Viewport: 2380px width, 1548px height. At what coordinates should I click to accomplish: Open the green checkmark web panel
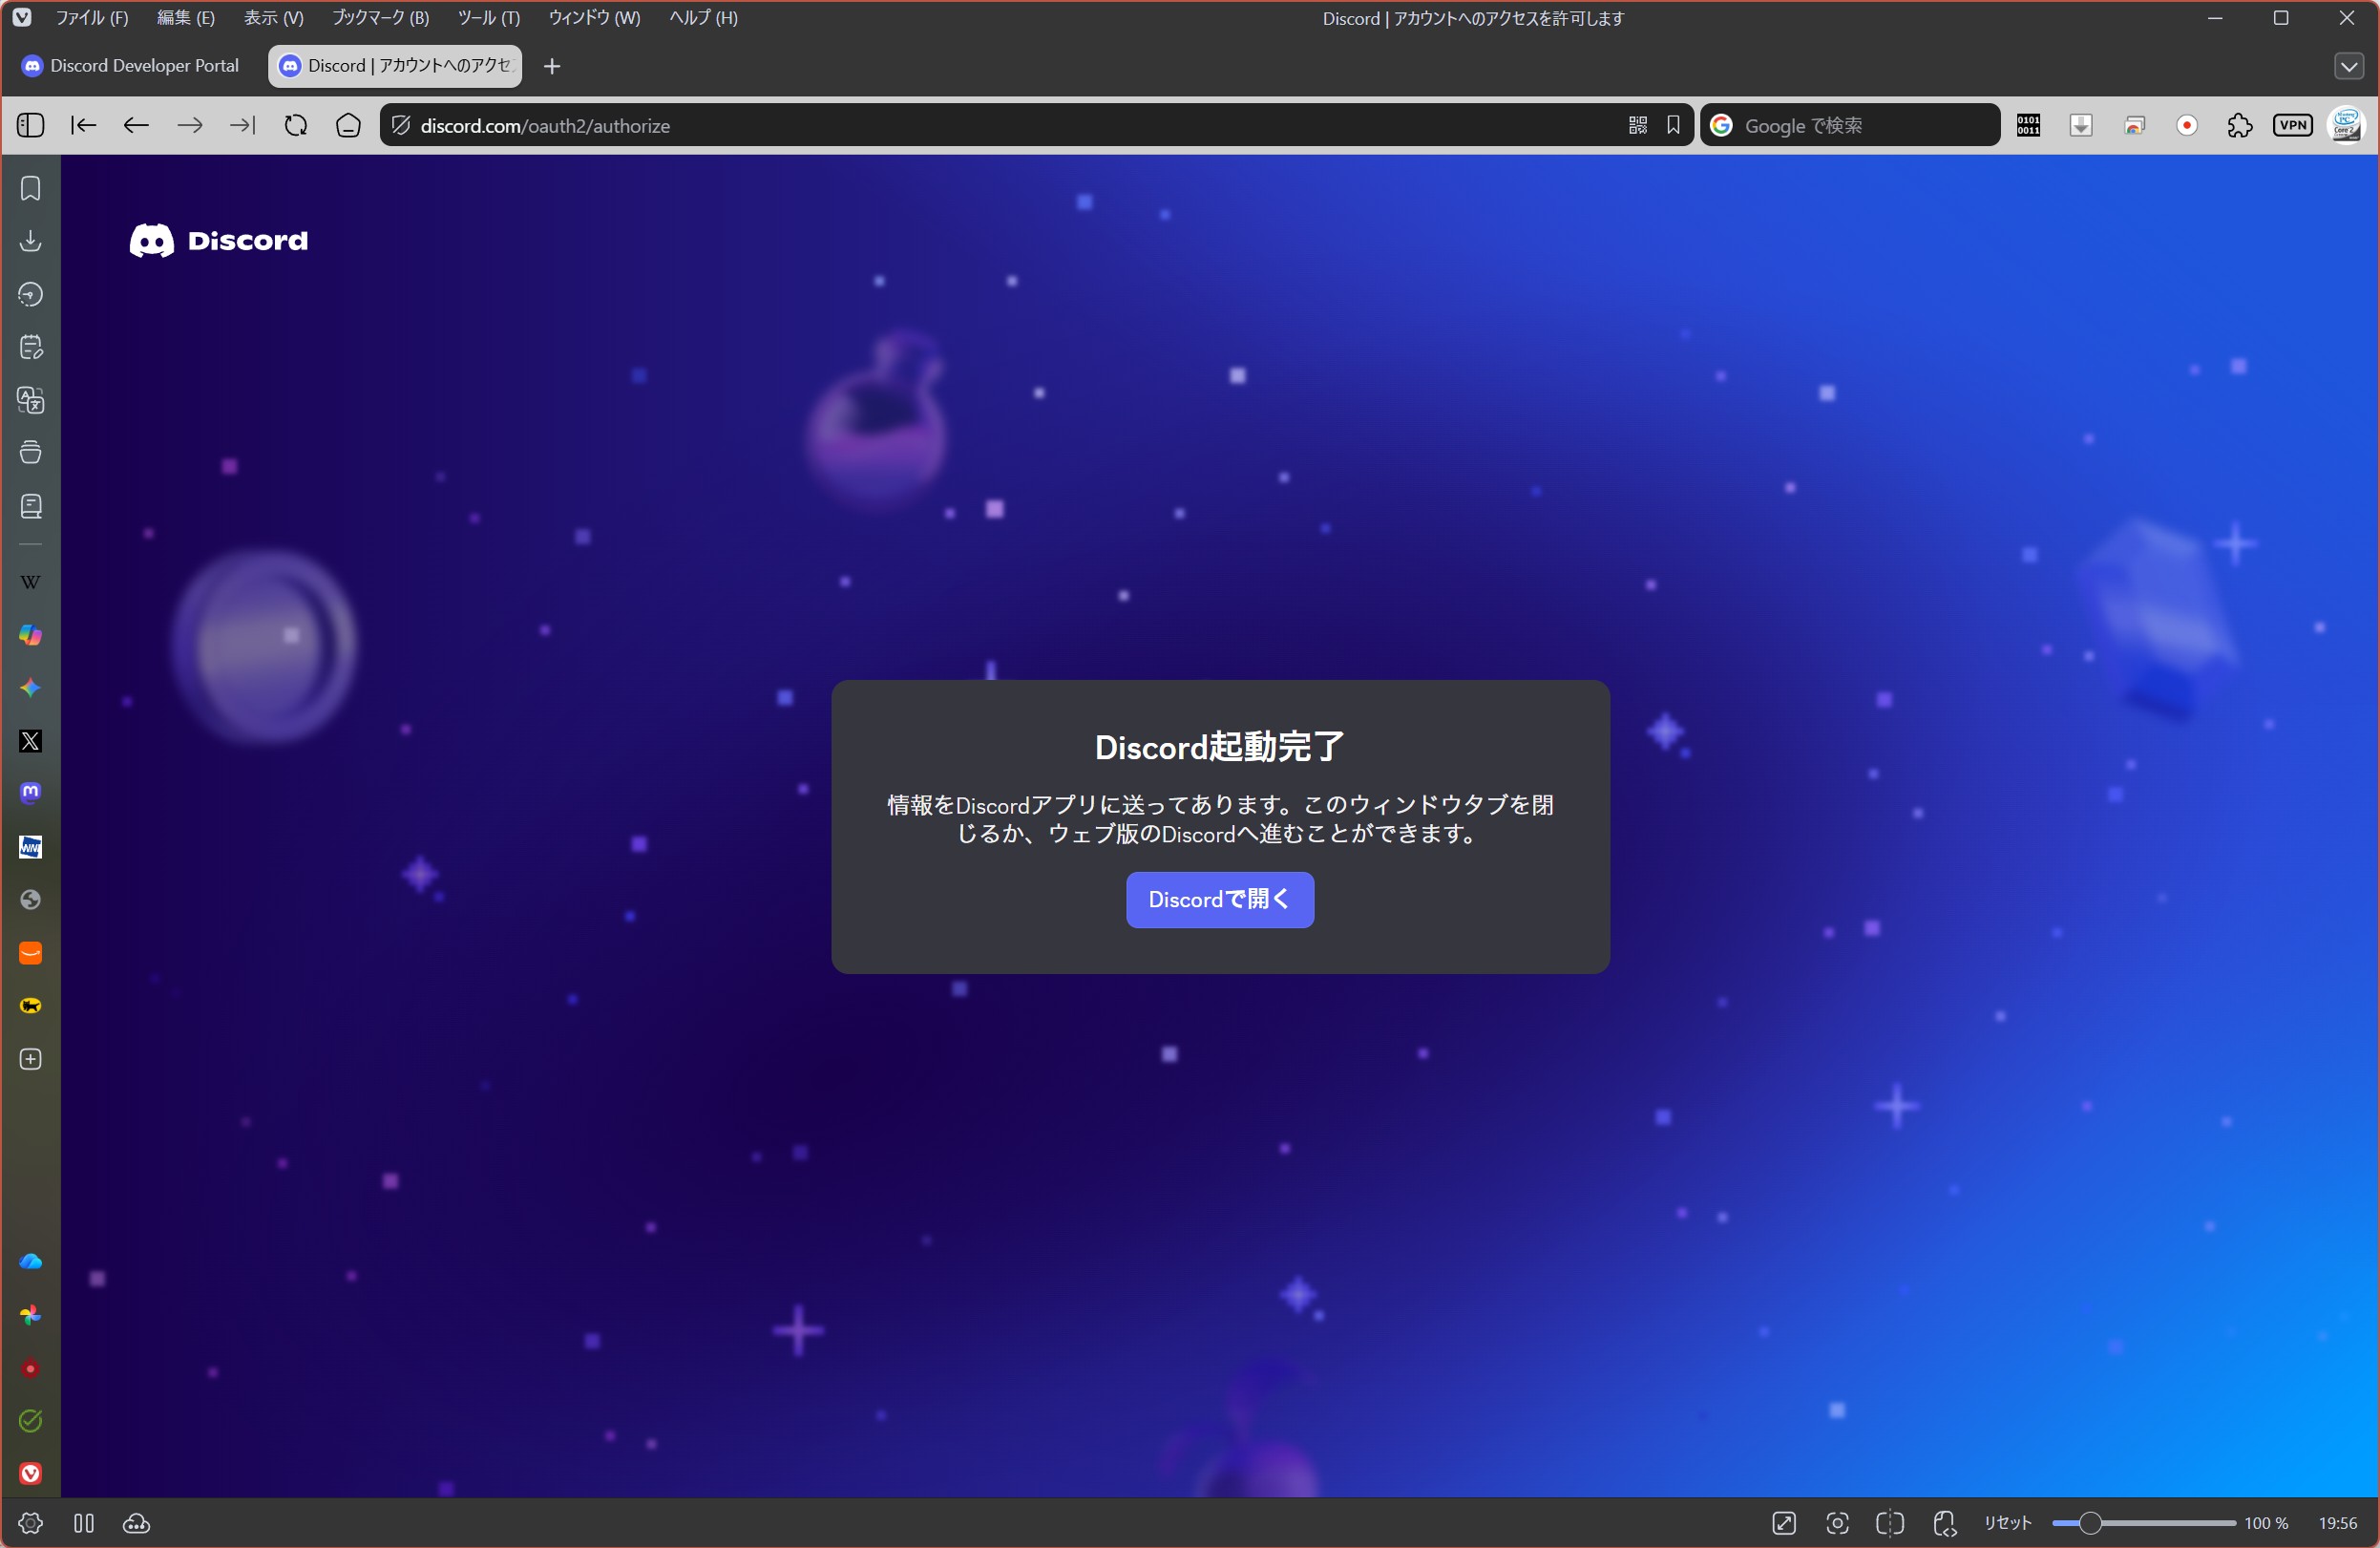tap(31, 1421)
